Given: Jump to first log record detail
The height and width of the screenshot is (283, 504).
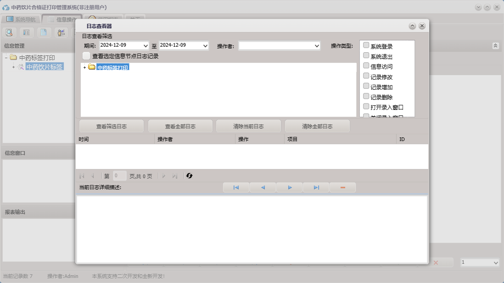Looking at the screenshot, I should pos(236,187).
